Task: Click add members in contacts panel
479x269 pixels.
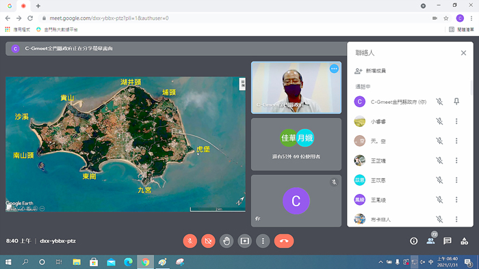Action: pyautogui.click(x=370, y=71)
